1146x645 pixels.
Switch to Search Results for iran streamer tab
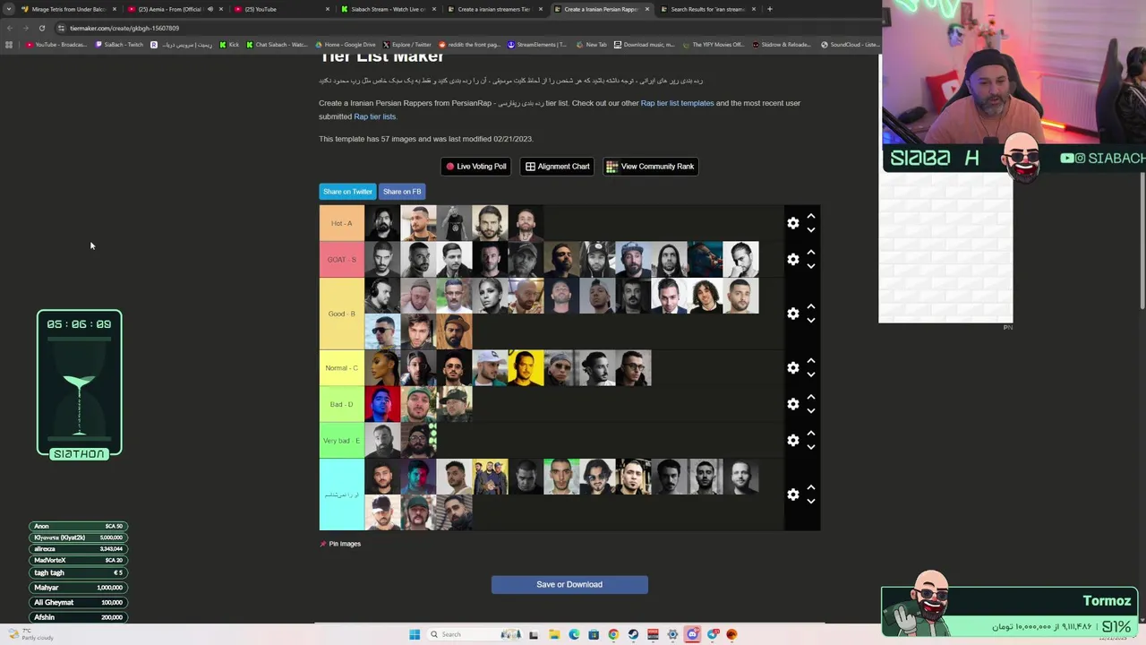point(707,9)
